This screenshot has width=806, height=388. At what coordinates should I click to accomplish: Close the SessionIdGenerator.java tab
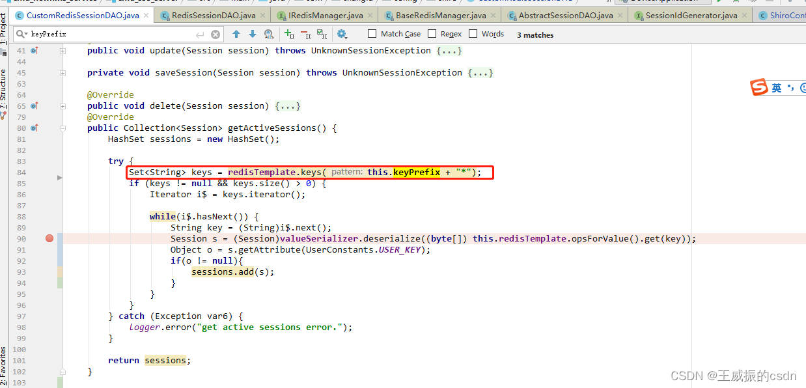[x=745, y=15]
